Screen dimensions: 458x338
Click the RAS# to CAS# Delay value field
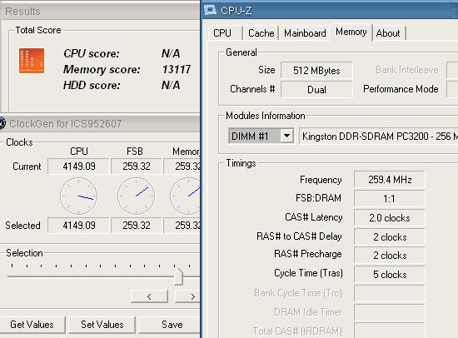(x=390, y=237)
